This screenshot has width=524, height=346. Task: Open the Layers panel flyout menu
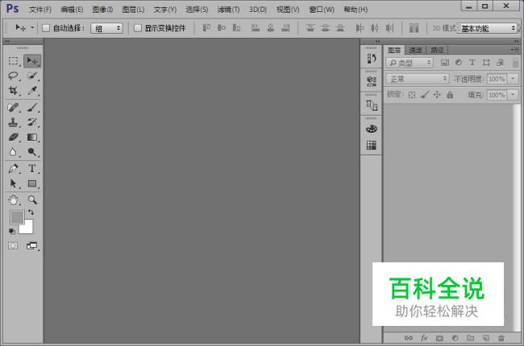(x=514, y=50)
